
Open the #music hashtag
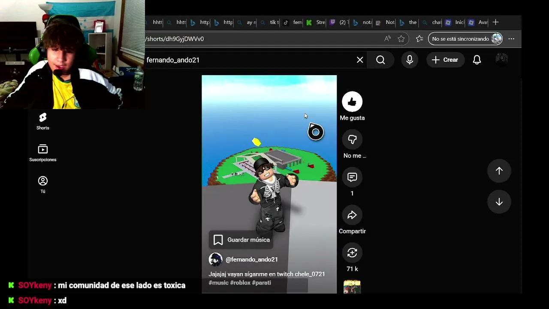coord(218,283)
